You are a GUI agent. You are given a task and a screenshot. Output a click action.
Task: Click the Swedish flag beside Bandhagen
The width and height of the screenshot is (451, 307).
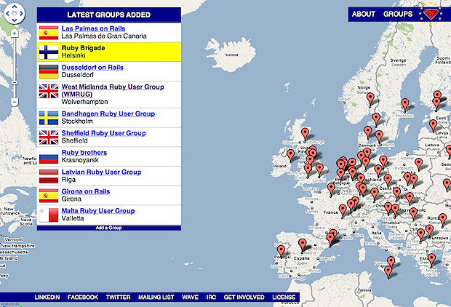coord(49,118)
